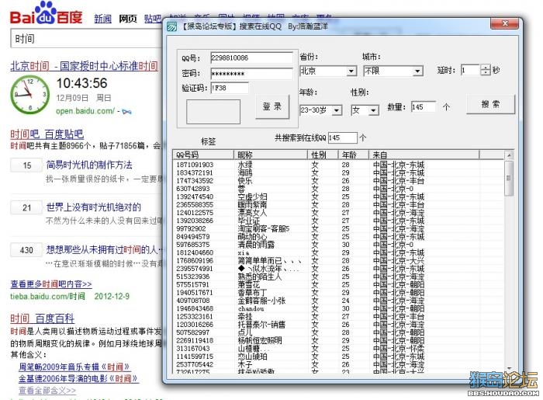This screenshot has height=400, width=543.
Task: Increase the 延时 value with the up arrow
Action: [486, 68]
